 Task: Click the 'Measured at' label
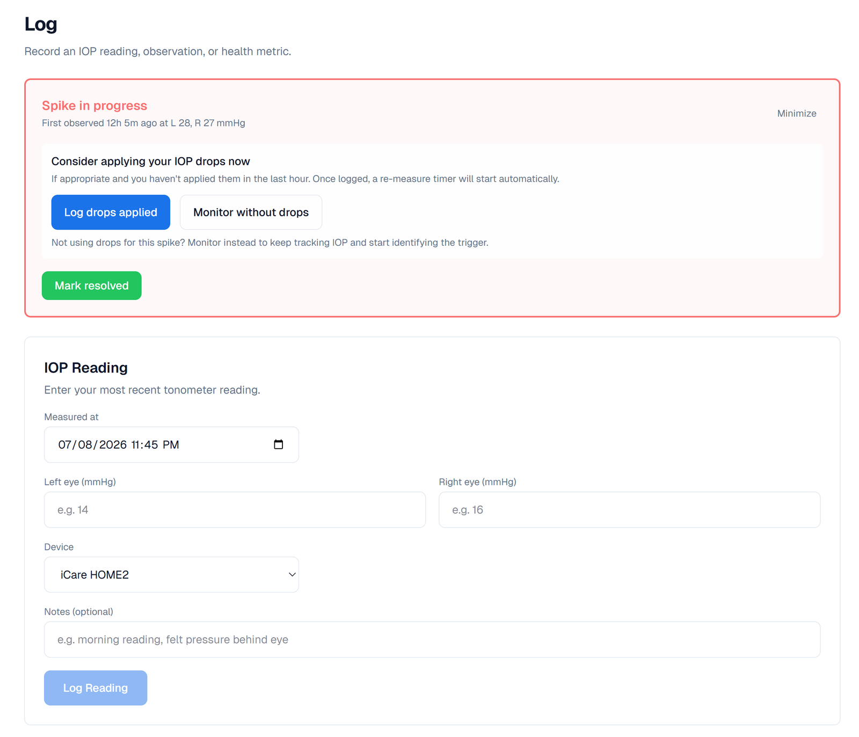point(71,417)
